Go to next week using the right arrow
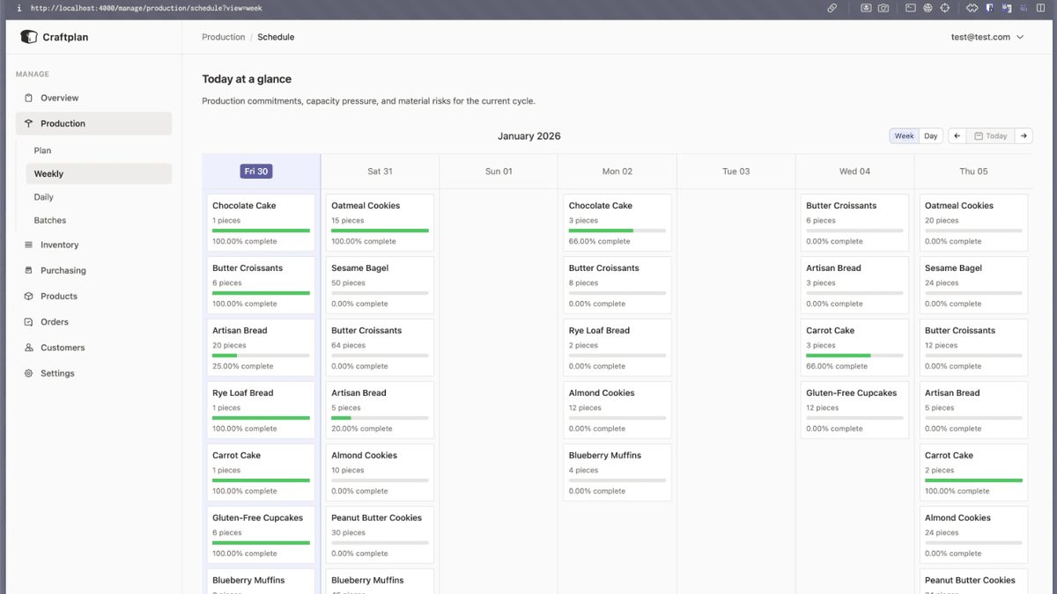Viewport: 1057px width, 594px height. point(1024,136)
